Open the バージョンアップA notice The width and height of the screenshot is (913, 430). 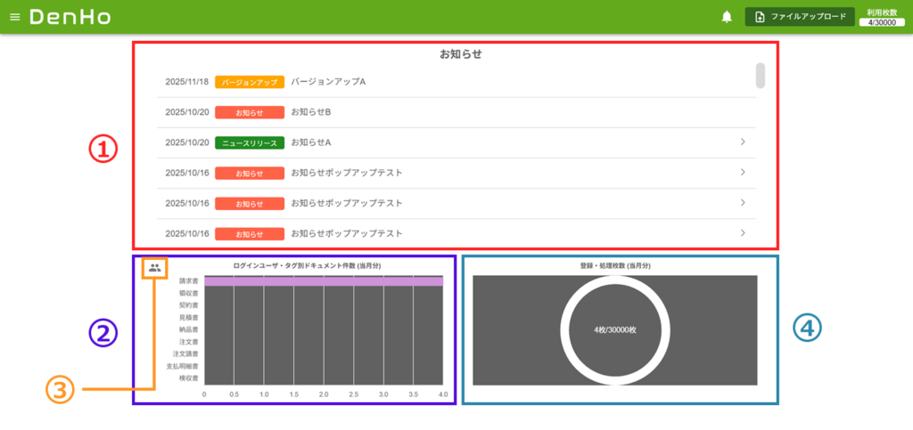pyautogui.click(x=328, y=82)
